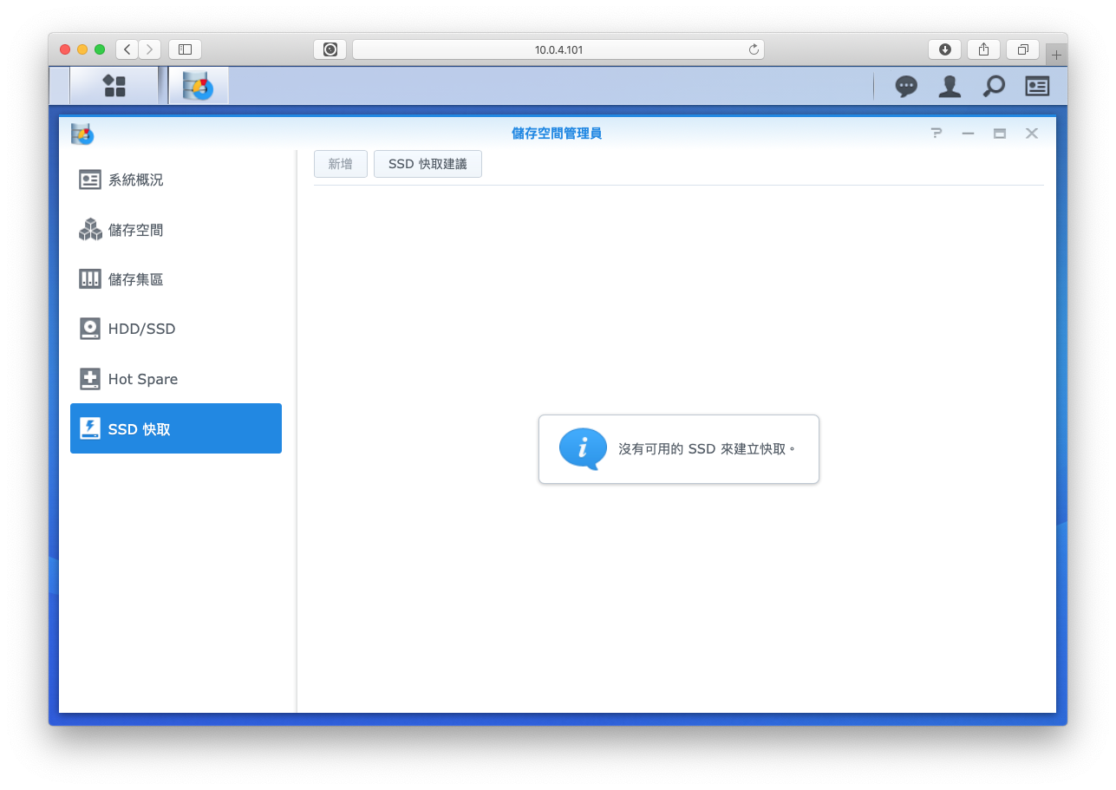Minimize the Storage Manager window
Image resolution: width=1116 pixels, height=790 pixels.
click(x=969, y=133)
